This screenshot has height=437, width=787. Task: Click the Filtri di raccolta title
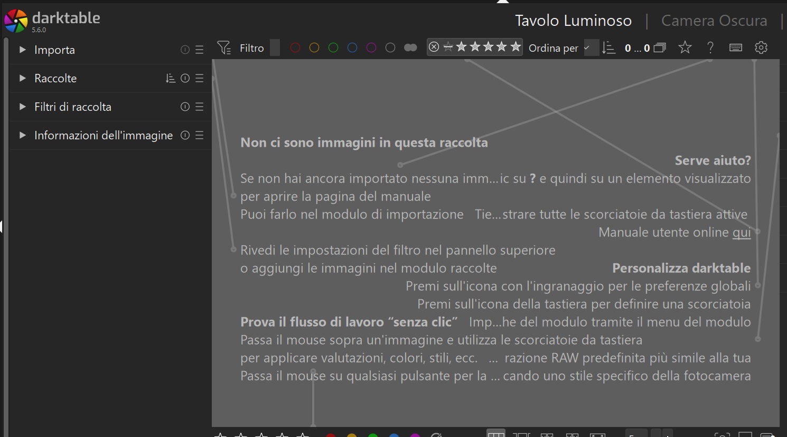[73, 107]
